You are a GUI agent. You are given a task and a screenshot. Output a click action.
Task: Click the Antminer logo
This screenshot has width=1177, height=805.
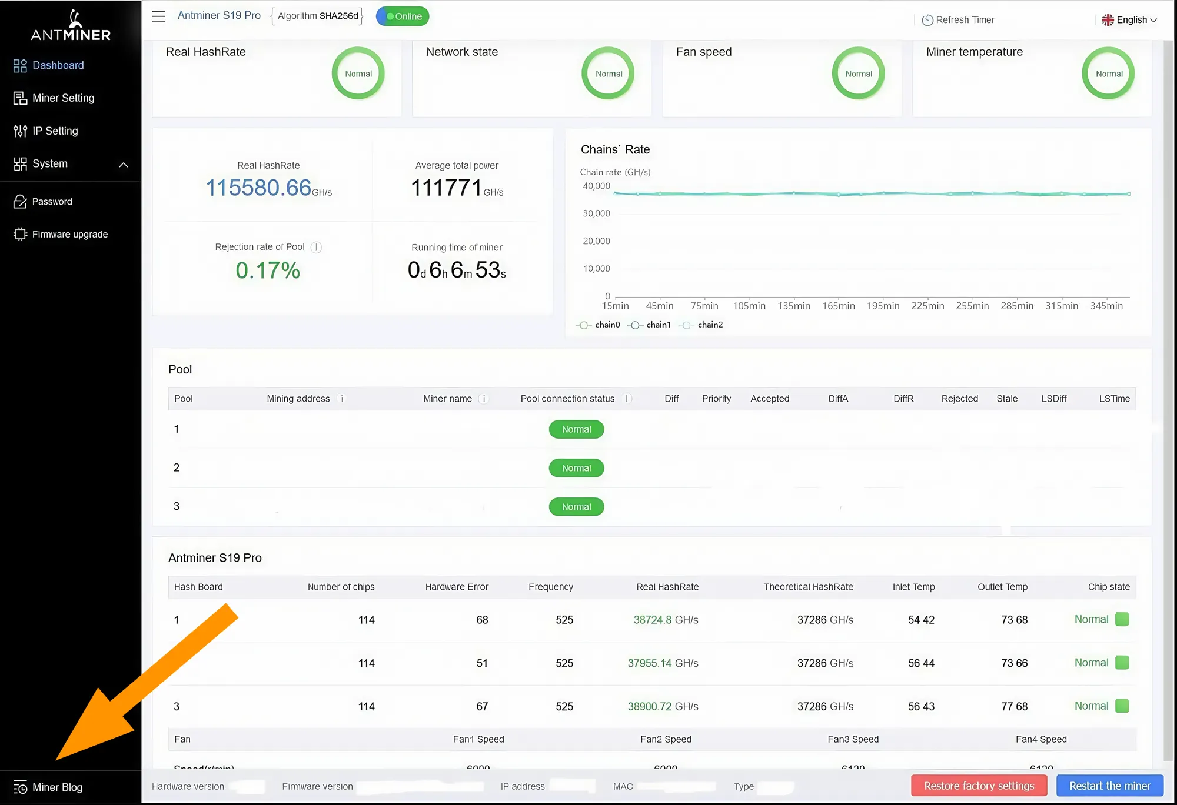[71, 25]
